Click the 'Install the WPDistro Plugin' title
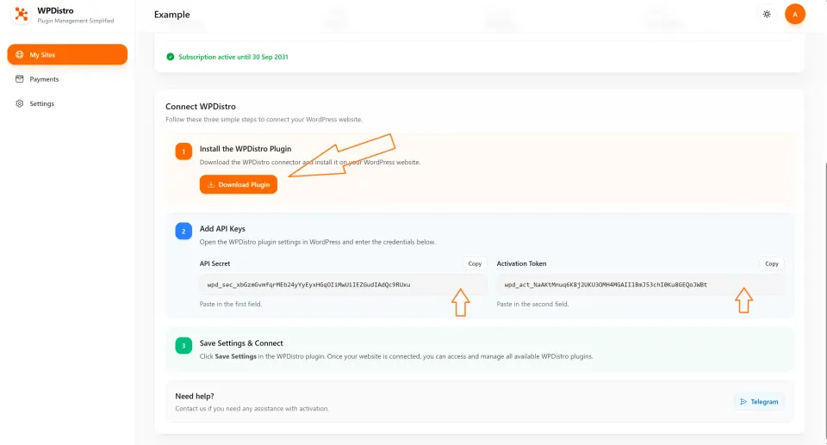The width and height of the screenshot is (827, 445). coord(246,149)
